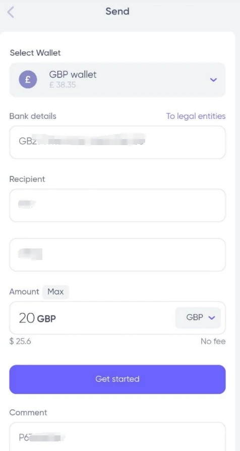Image resolution: width=240 pixels, height=451 pixels.
Task: Open the GBP currency dropdown in Amount
Action: point(198,317)
